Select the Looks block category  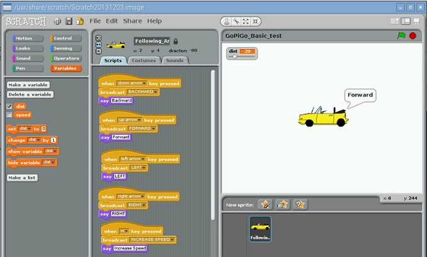point(28,48)
